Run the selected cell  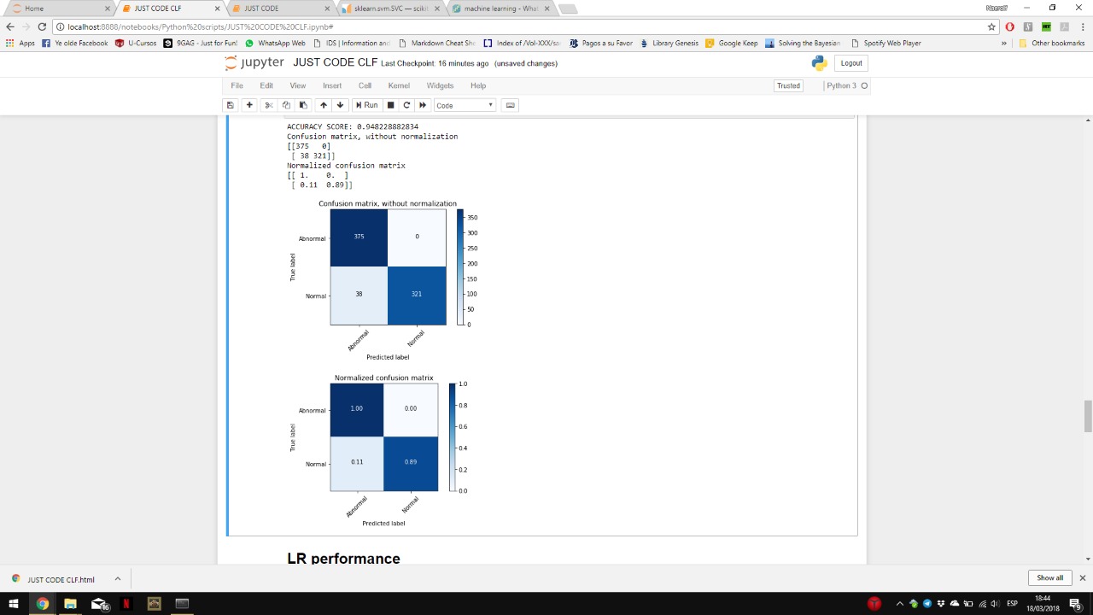(x=366, y=105)
